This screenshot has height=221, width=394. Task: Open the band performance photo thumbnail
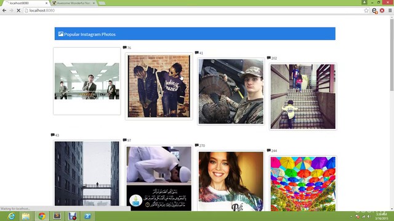coord(87,81)
